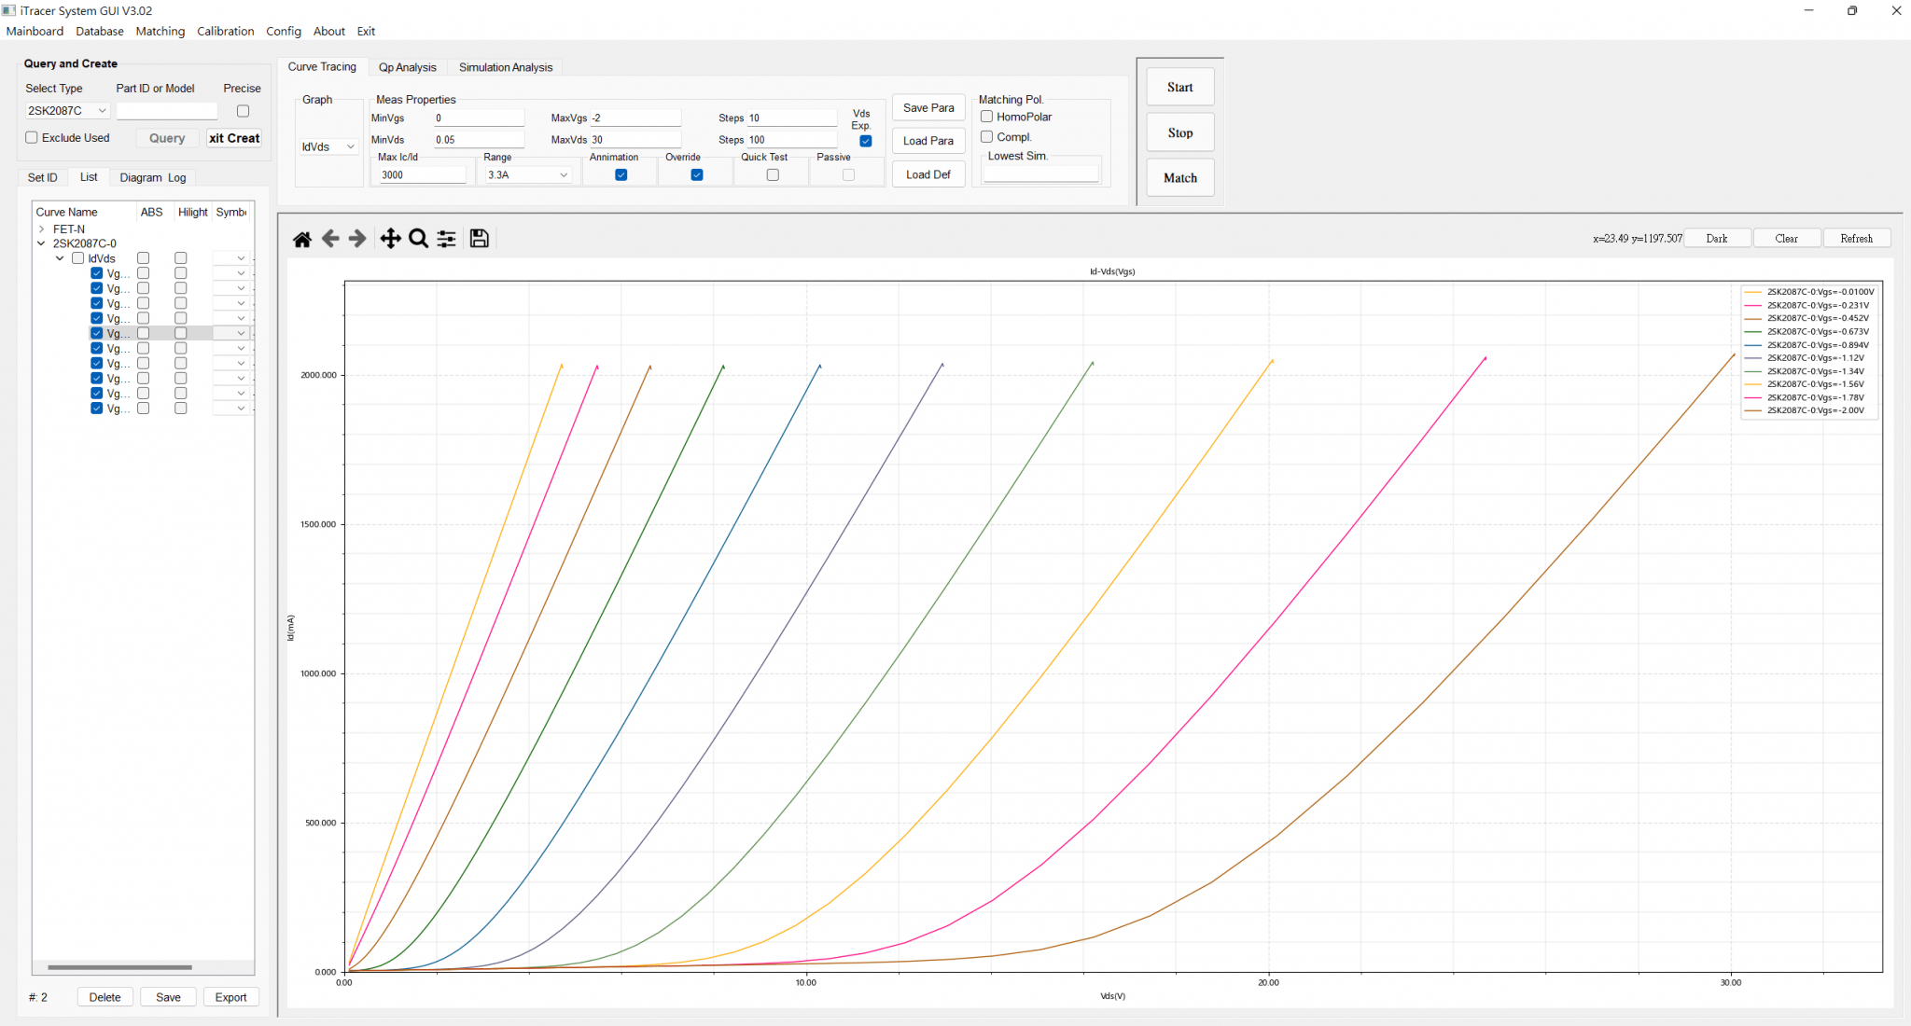
Task: Click the Export button
Action: (x=230, y=997)
